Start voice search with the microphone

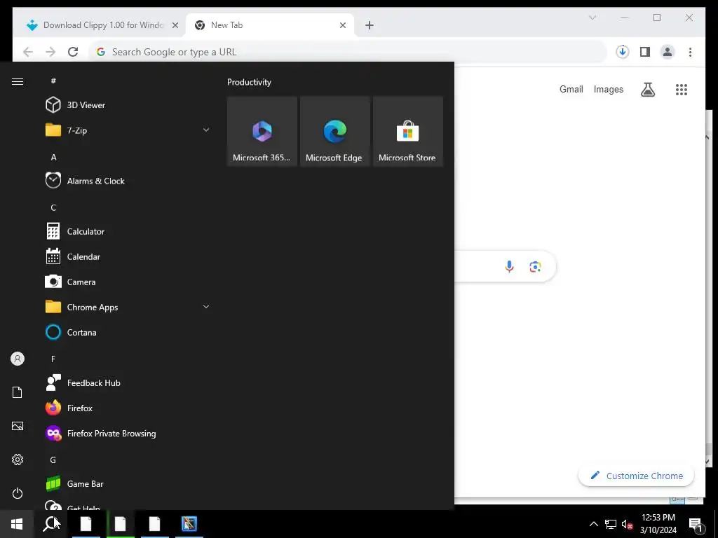tap(509, 266)
